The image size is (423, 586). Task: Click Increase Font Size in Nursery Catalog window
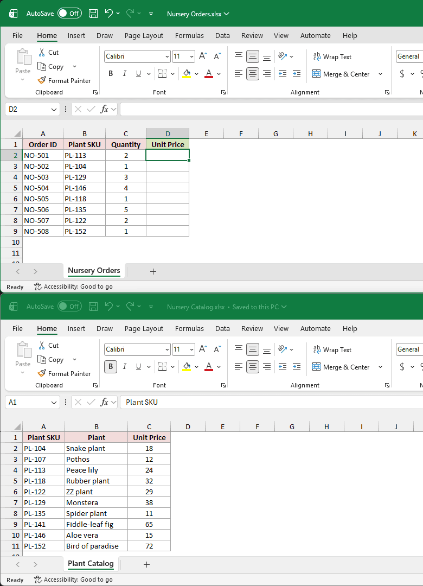[203, 349]
